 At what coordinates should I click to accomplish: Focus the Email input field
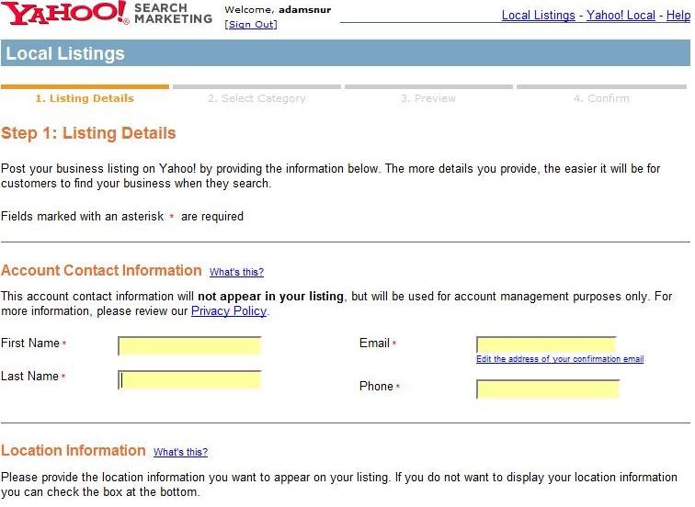[546, 345]
